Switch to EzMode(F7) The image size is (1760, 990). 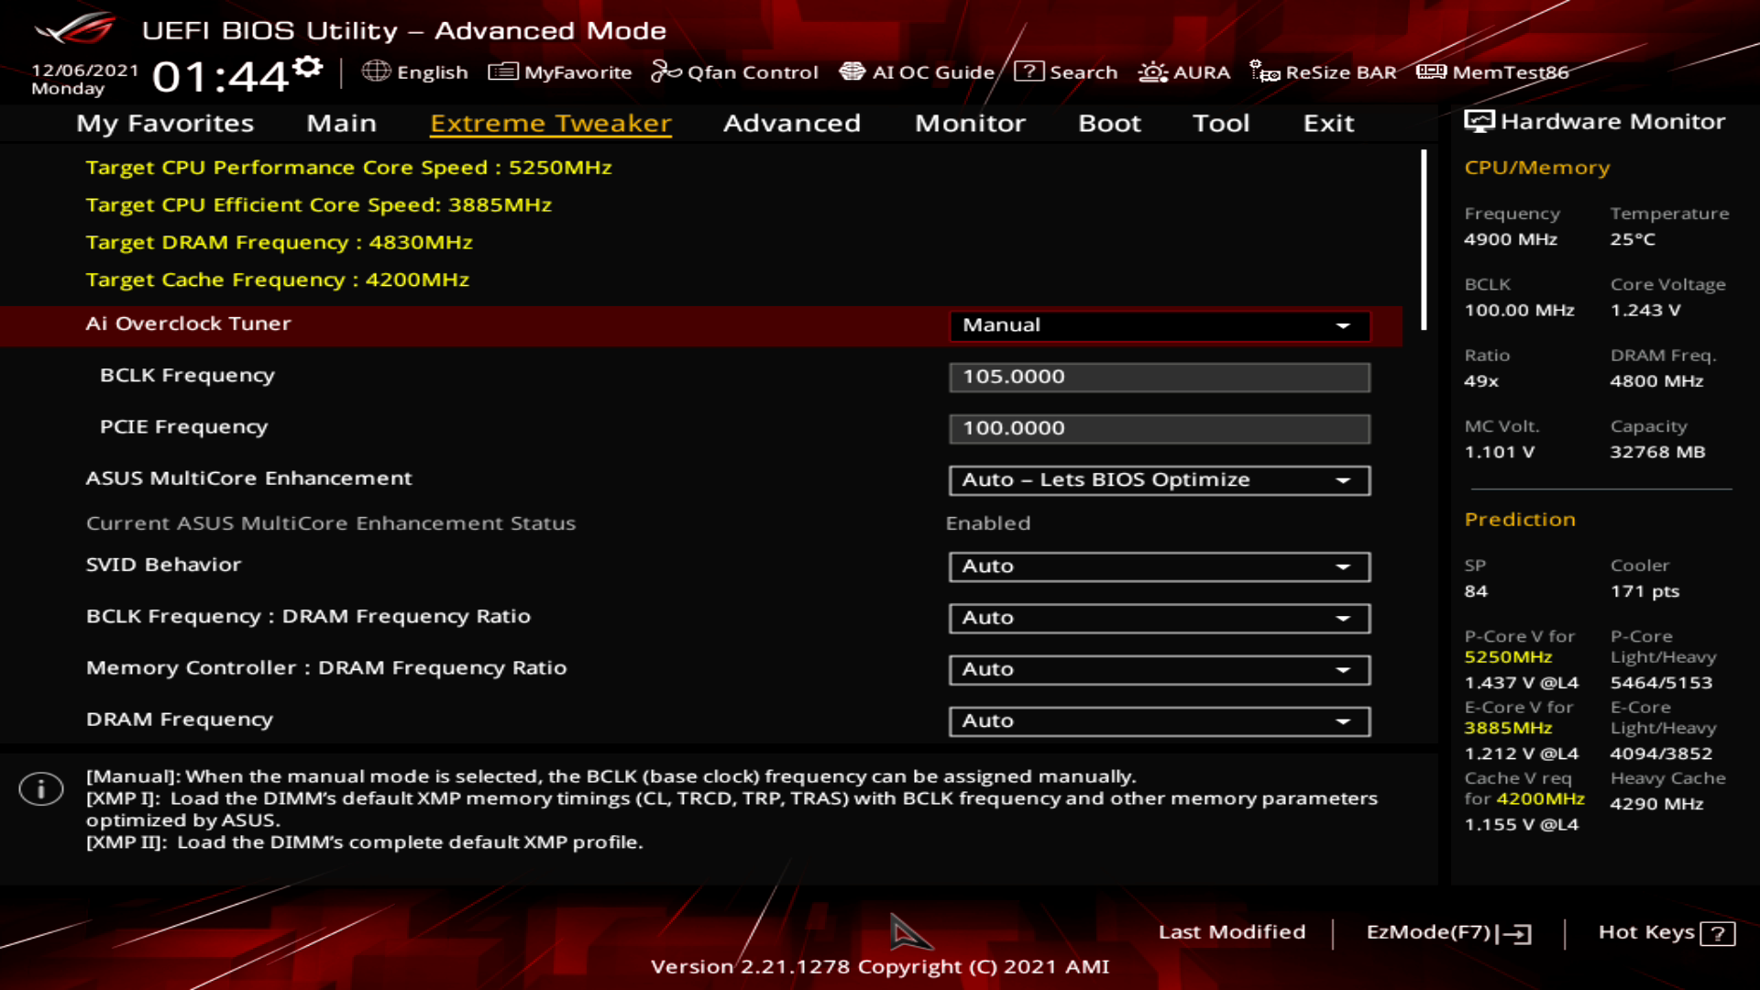[x=1448, y=932]
